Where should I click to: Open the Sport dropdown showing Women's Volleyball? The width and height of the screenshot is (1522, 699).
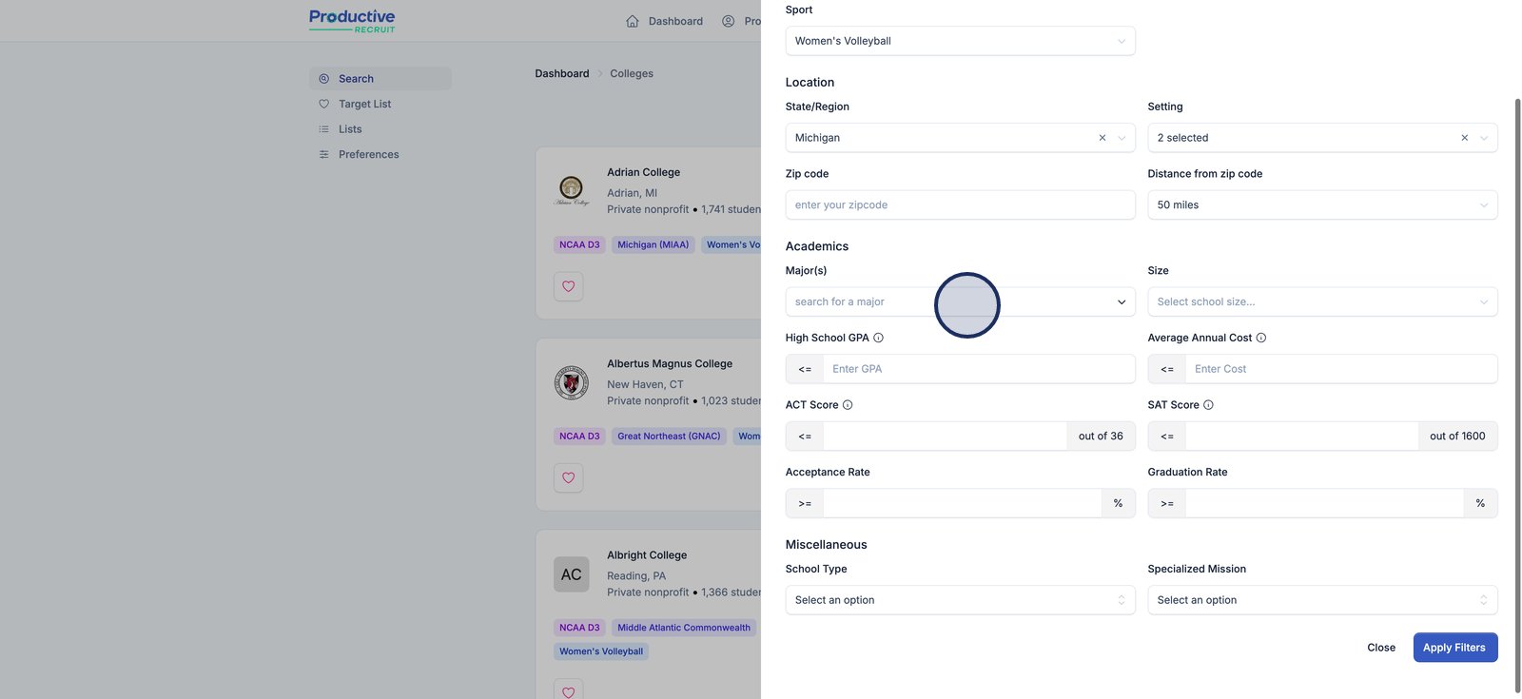click(x=960, y=41)
